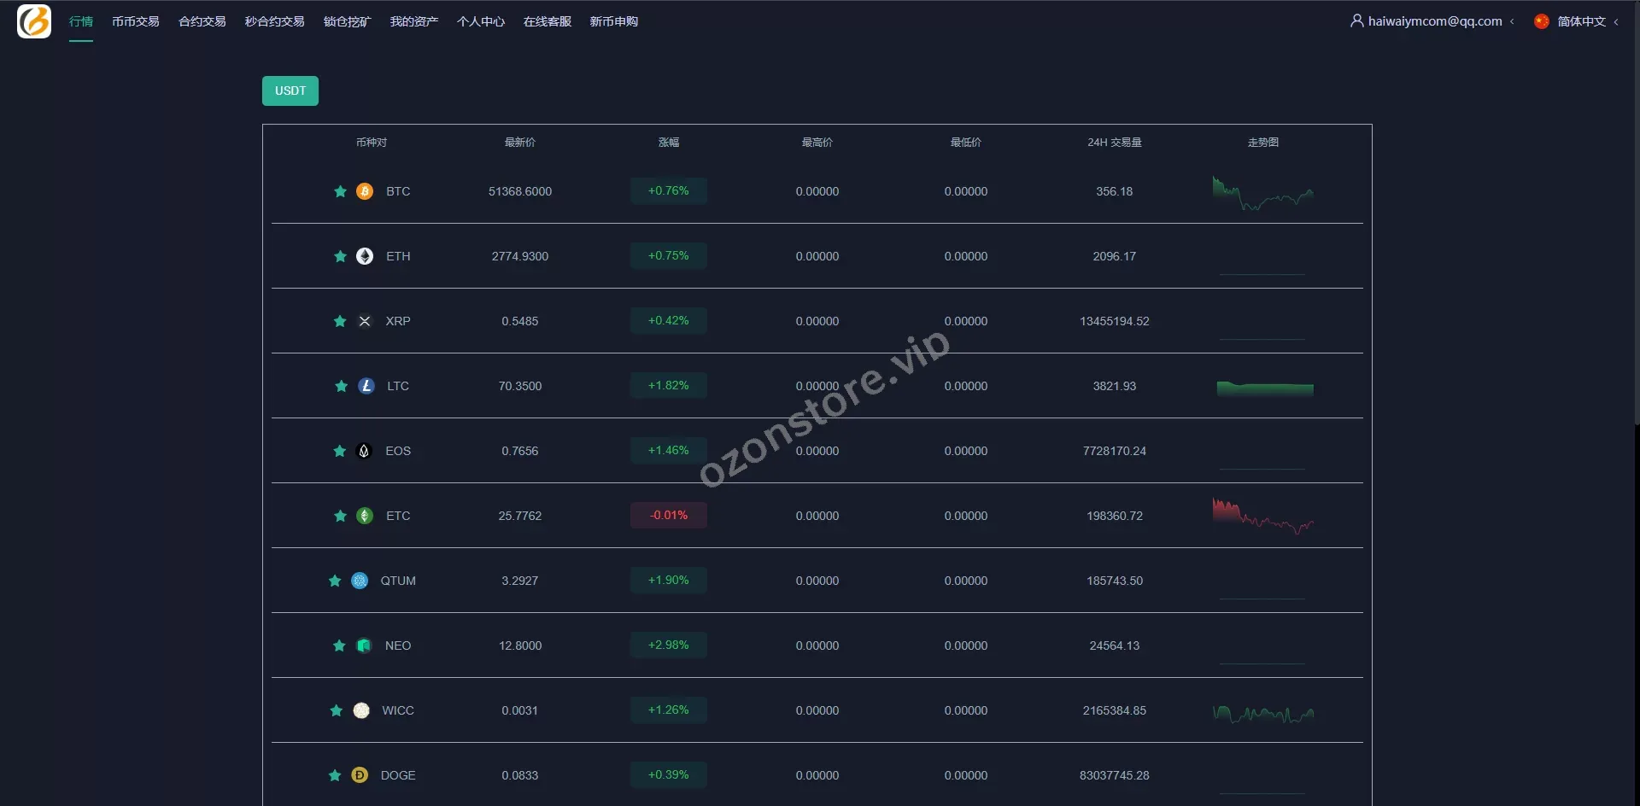Click the Bitcoin BTC coin icon
Viewport: 1640px width, 806px height.
tap(365, 191)
